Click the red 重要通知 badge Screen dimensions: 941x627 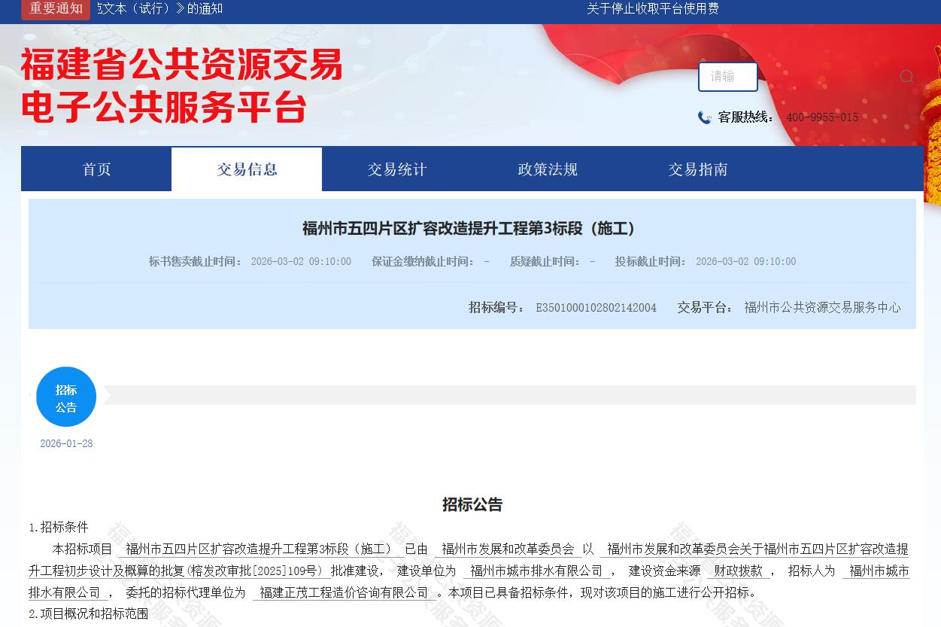(x=56, y=9)
